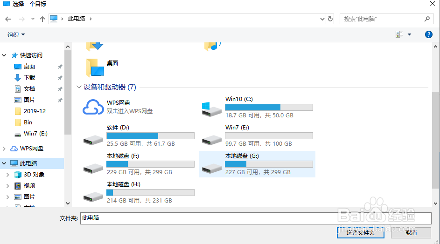Viewport: 440px width, 244px height.
Task: Click the 双击进入WPS网盘 text
Action: click(x=130, y=111)
